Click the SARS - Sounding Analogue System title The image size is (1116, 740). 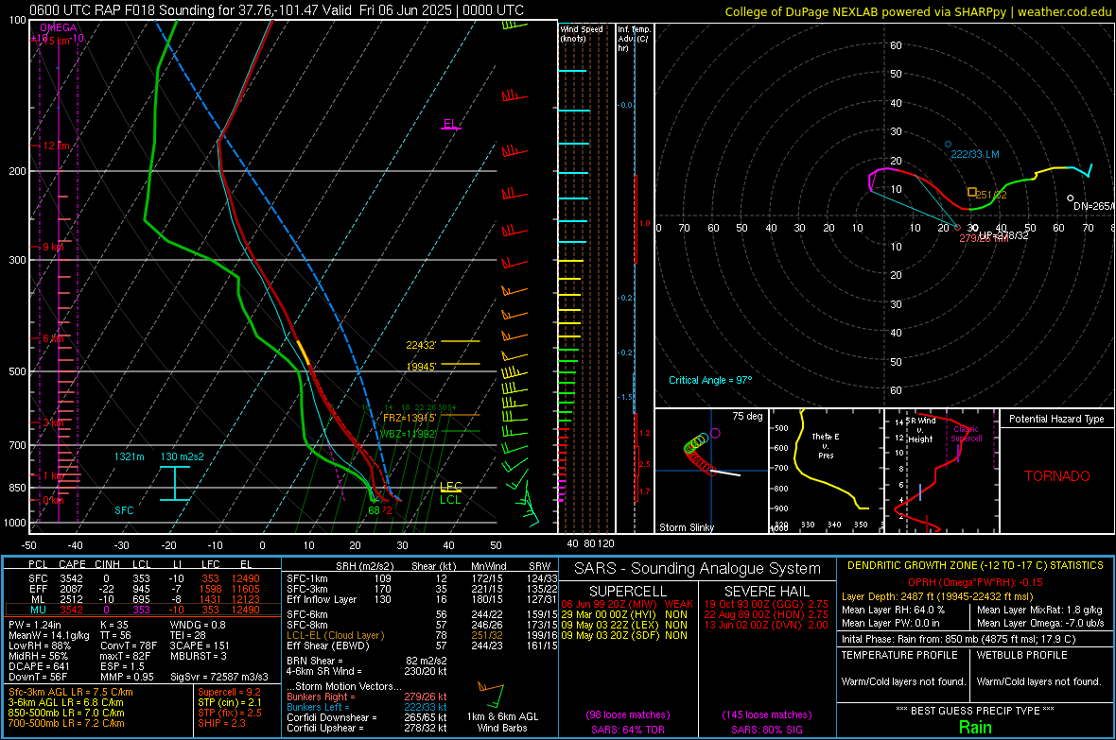tap(698, 569)
